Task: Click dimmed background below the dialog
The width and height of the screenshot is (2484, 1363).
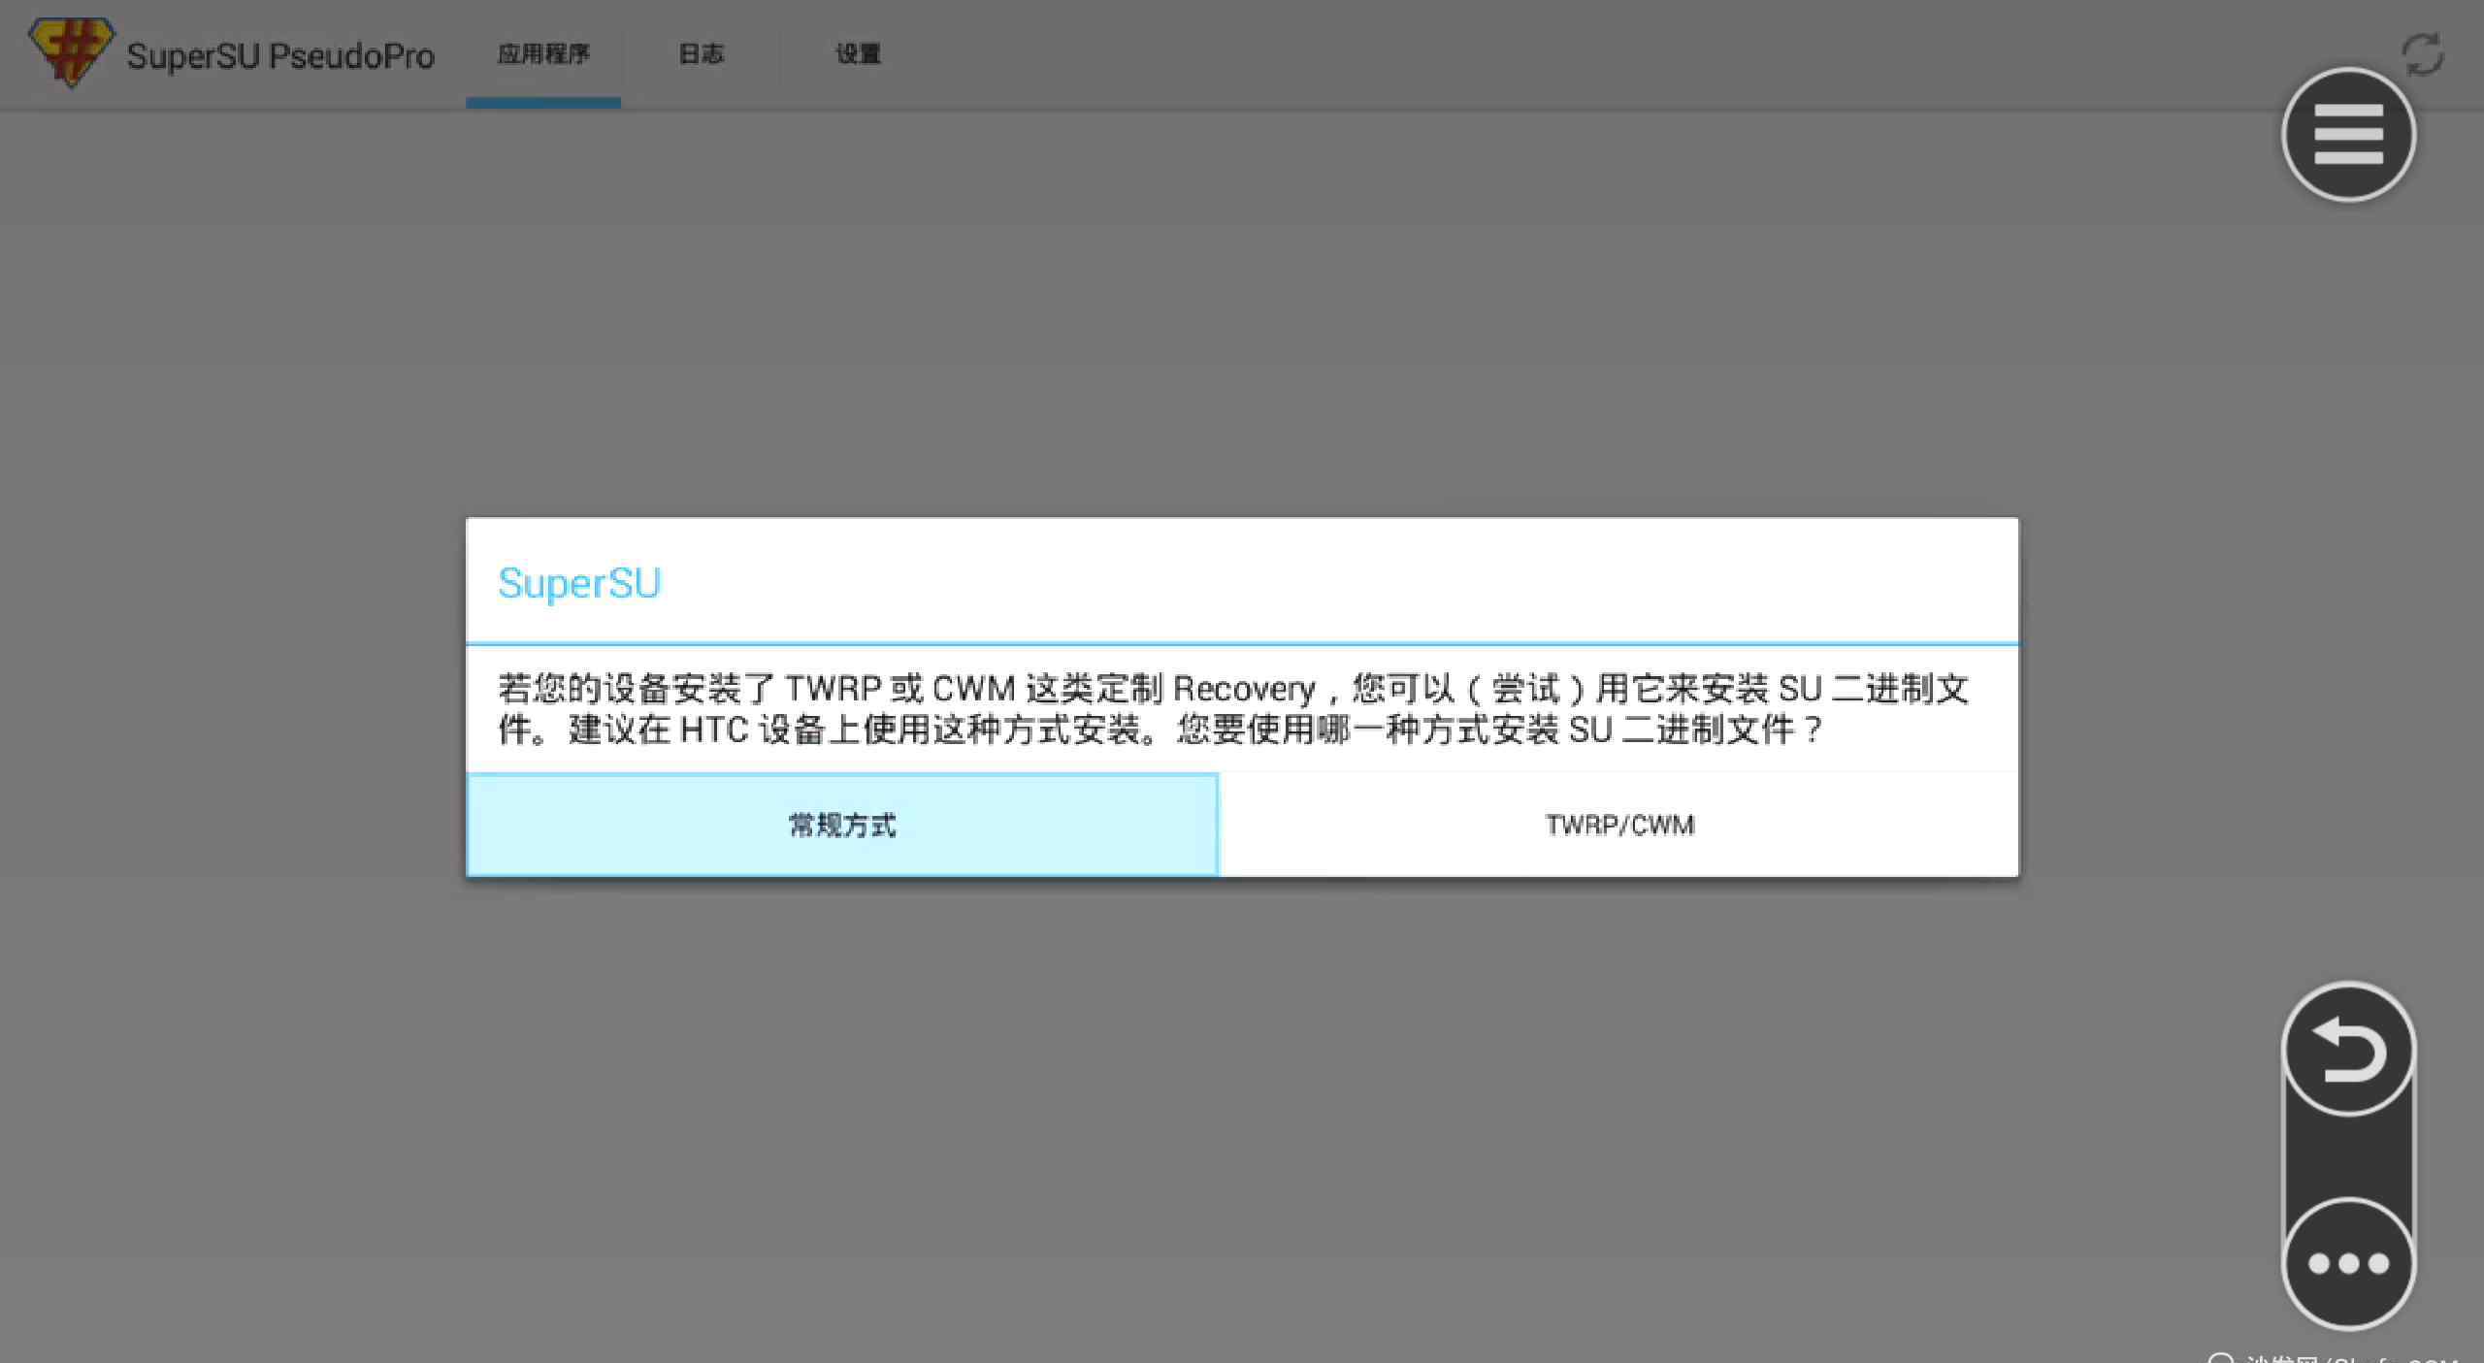Action: click(x=1242, y=1116)
